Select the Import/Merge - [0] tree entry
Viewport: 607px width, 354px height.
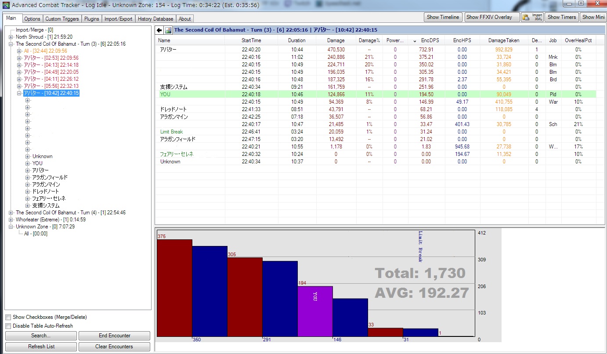coord(35,30)
